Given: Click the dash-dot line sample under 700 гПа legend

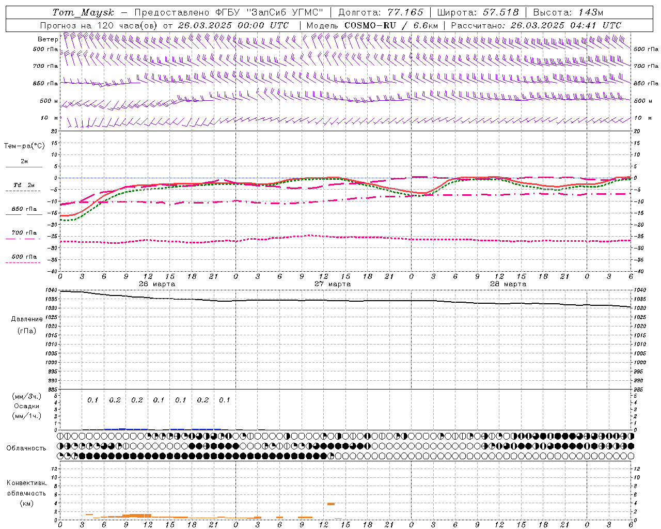Looking at the screenshot, I should (x=23, y=239).
